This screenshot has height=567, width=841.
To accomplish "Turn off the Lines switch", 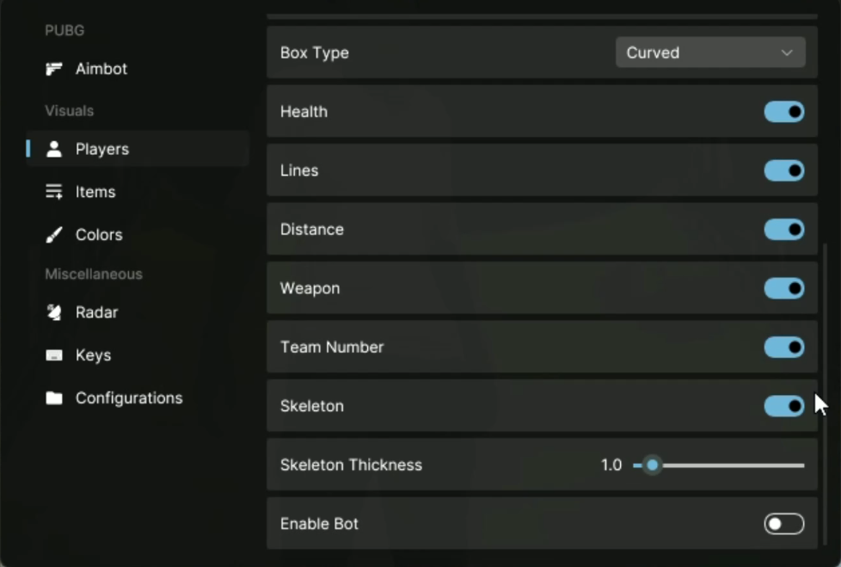I will tap(783, 170).
